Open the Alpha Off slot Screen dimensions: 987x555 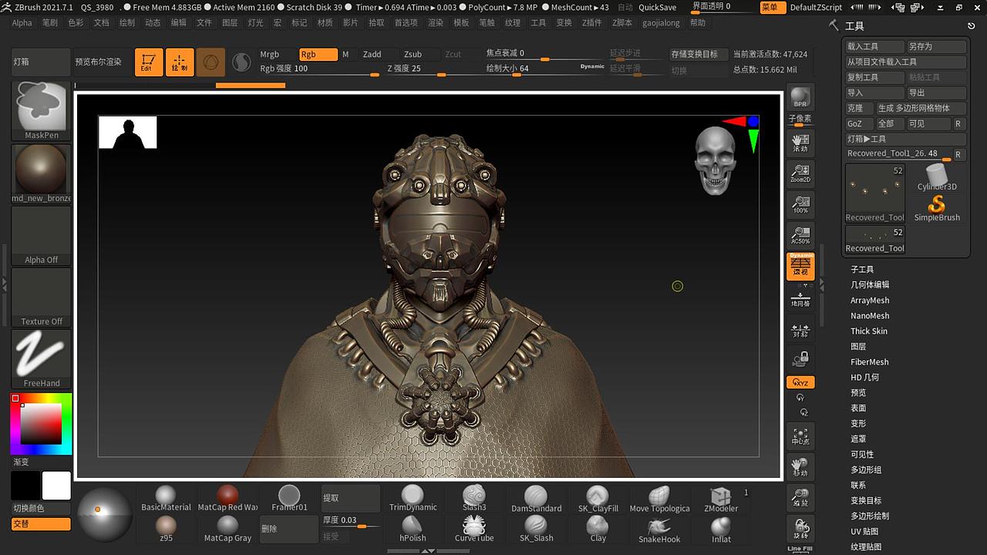click(x=42, y=235)
